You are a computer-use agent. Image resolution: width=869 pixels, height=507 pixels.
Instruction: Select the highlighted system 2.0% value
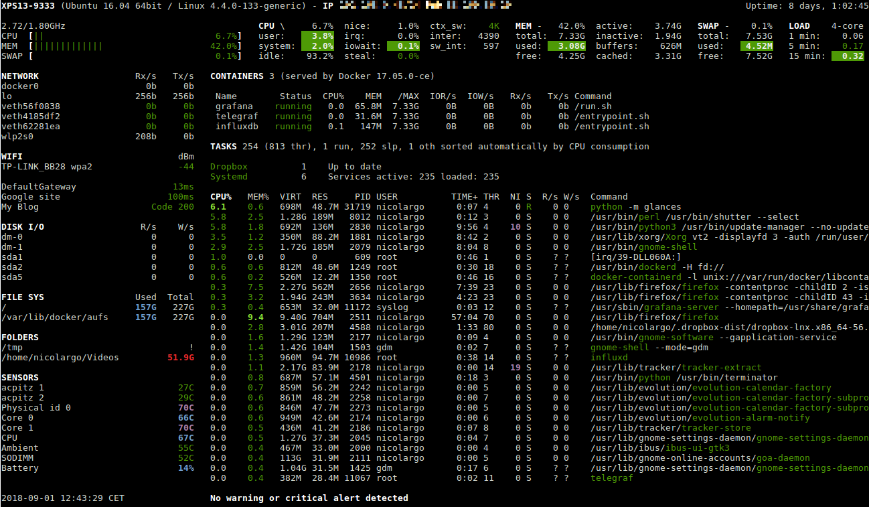pos(317,46)
